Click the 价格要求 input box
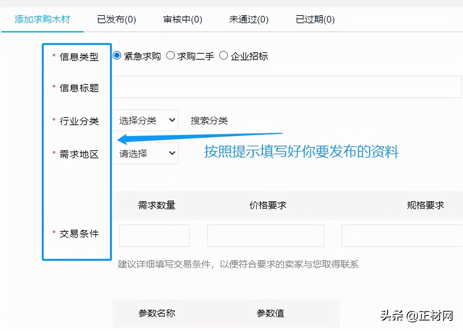The width and height of the screenshot is (463, 331). (x=265, y=236)
